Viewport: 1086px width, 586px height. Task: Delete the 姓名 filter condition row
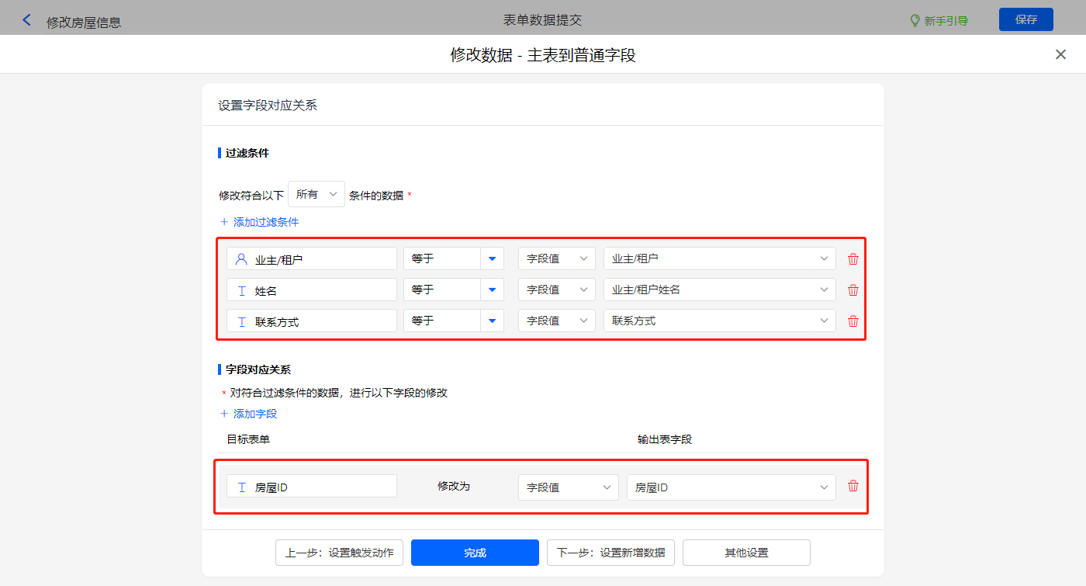coord(853,290)
